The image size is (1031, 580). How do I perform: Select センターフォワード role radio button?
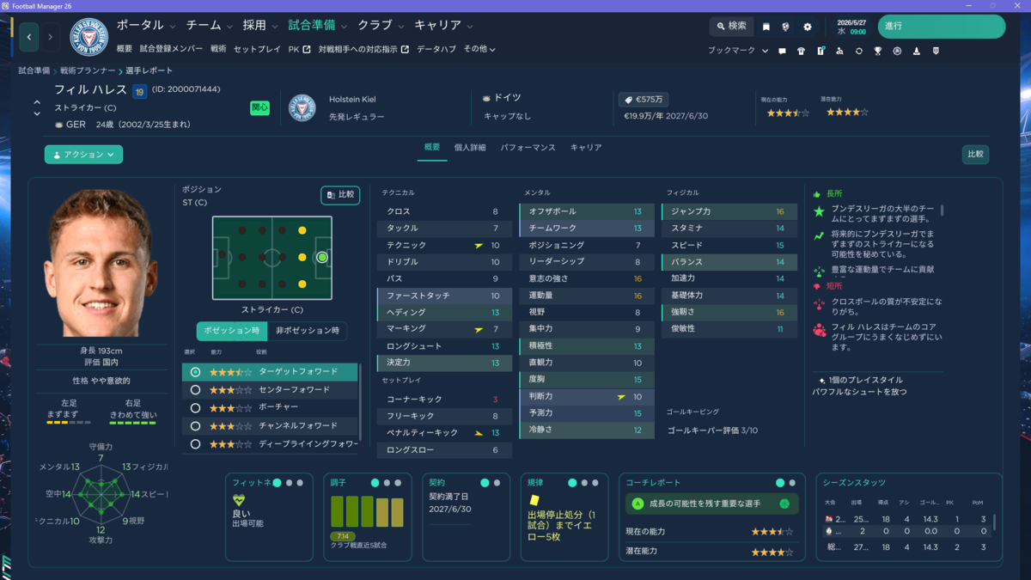point(196,390)
